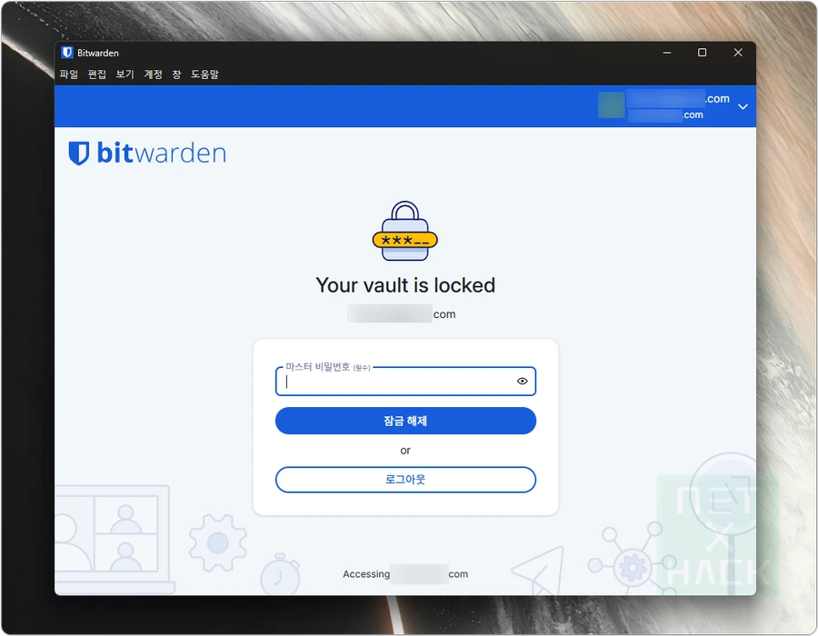
Task: Focus the 마스터 비밀번호 input field
Action: (396, 382)
